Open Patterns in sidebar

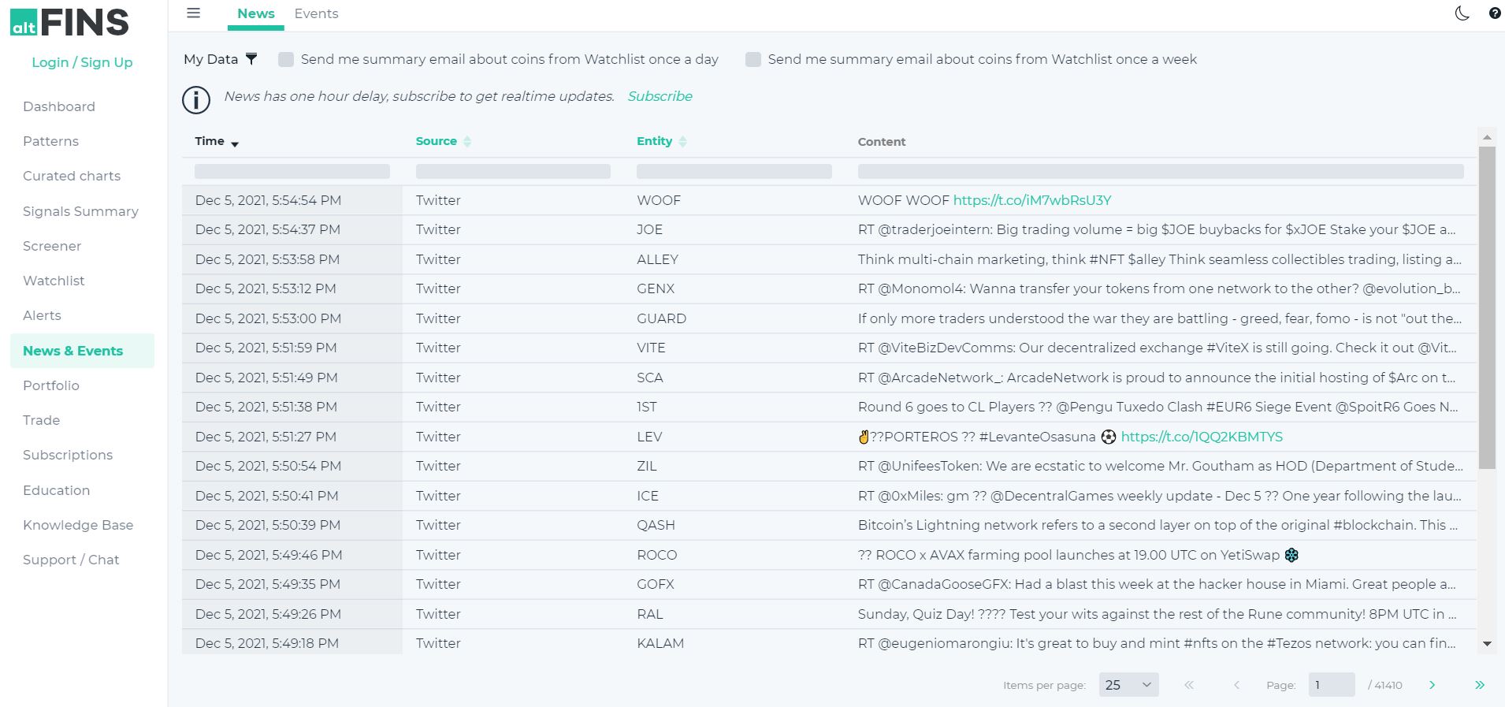(x=50, y=141)
